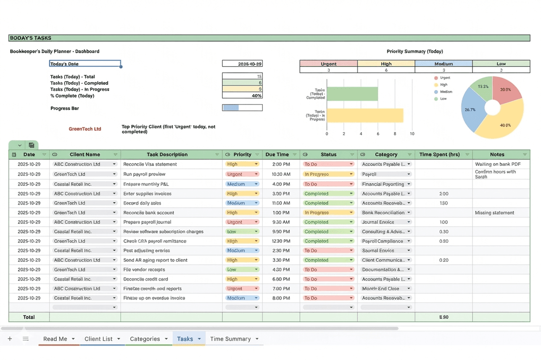Open the Notes column filter arrow
This screenshot has width=541, height=360.
pyautogui.click(x=525, y=155)
